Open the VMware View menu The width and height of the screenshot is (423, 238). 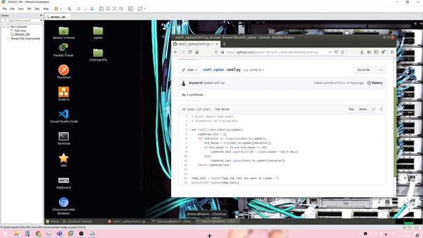20,9
